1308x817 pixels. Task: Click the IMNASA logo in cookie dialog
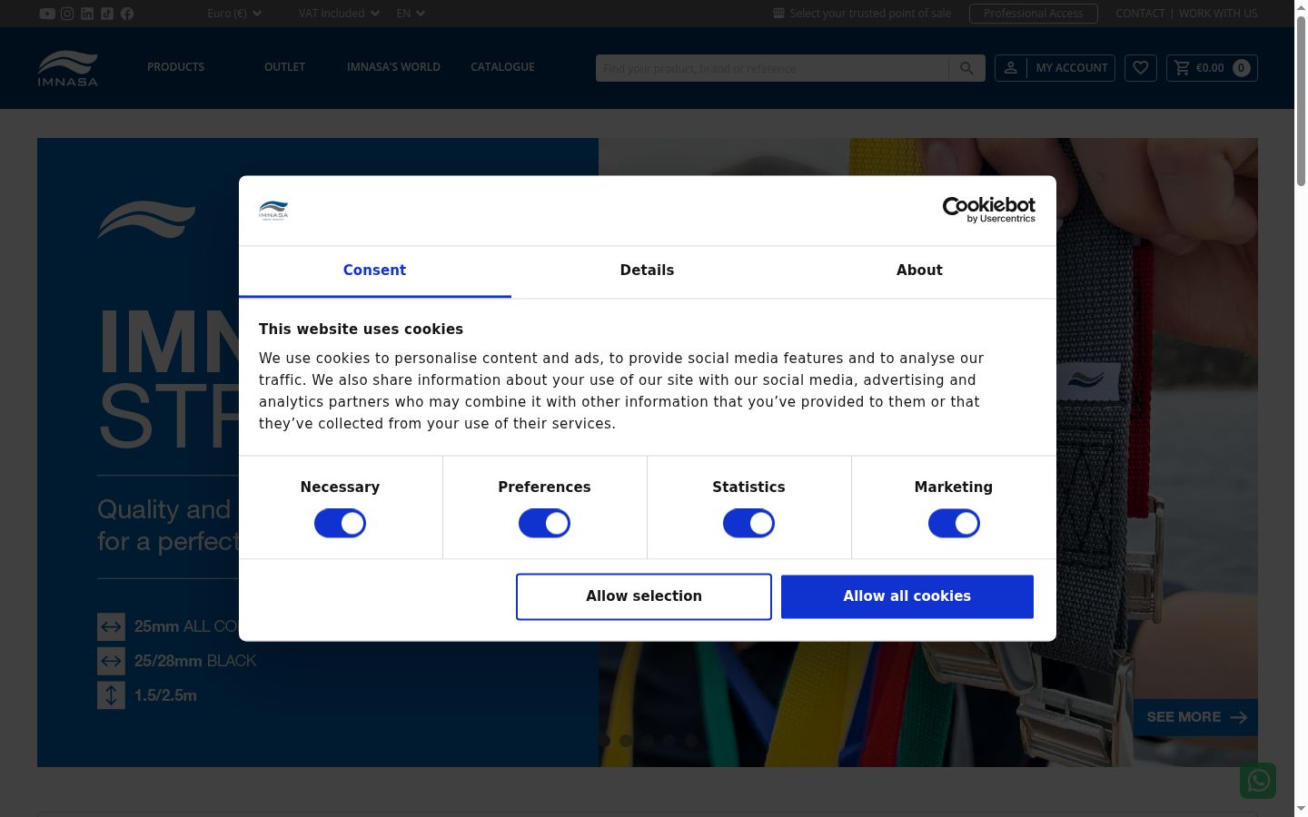click(273, 211)
